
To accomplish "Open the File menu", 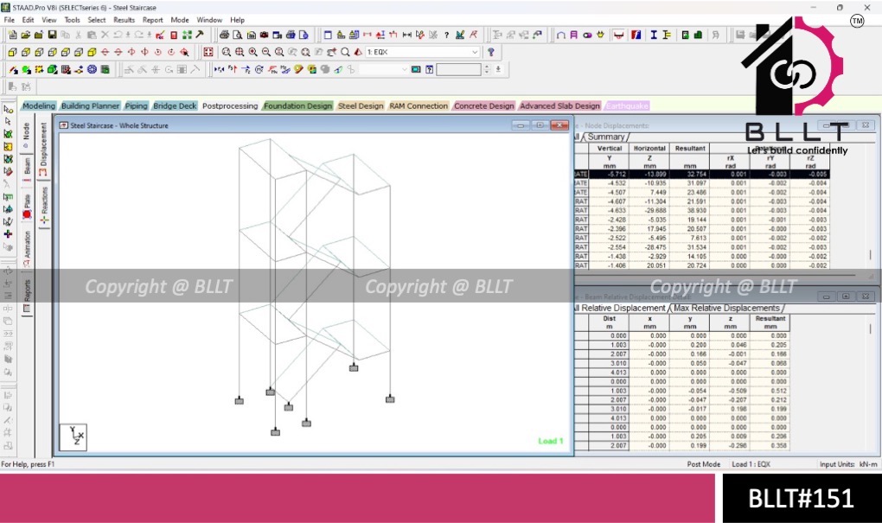I will (9, 20).
